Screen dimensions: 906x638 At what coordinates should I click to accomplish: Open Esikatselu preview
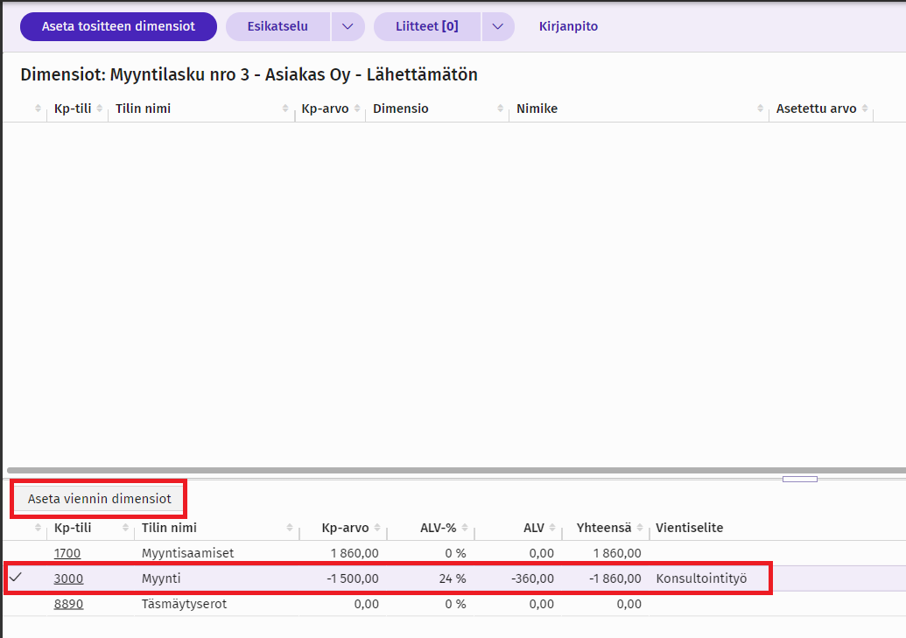(277, 26)
